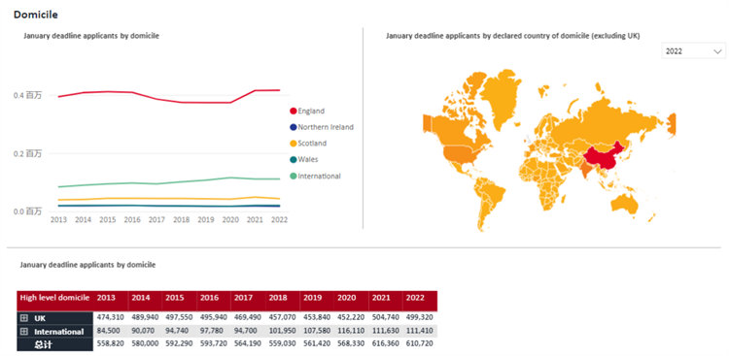Screen dimensions: 729x356
Task: Select England legend label
Action: (311, 111)
